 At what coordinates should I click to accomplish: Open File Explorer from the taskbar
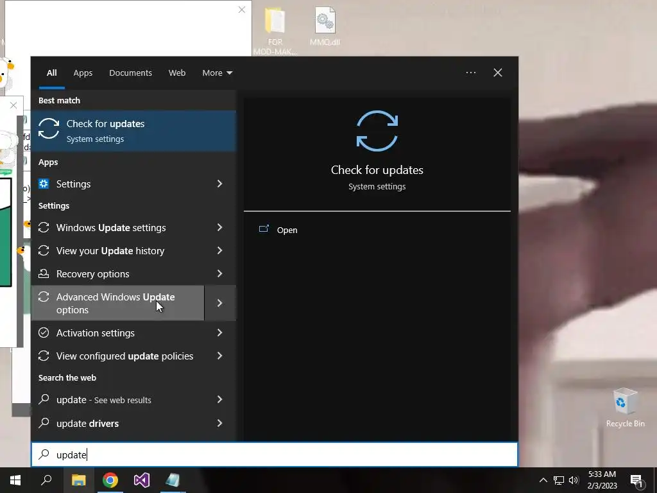coord(78,480)
